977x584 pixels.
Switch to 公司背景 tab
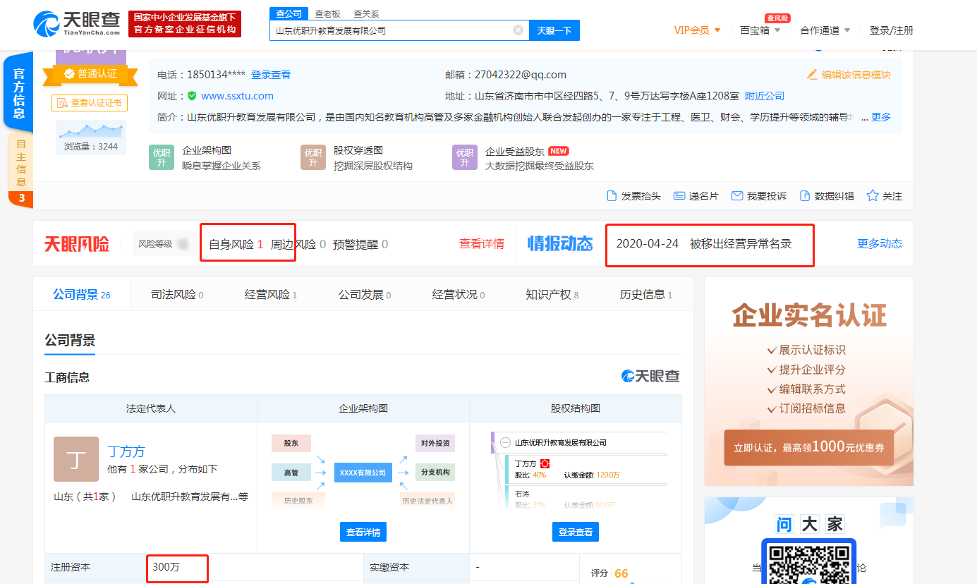82,295
